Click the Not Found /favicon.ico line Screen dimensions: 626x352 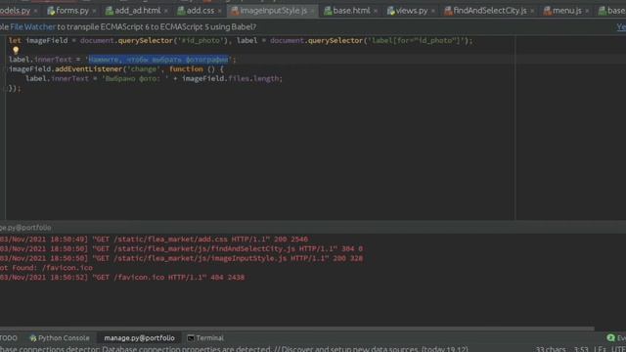(46, 268)
